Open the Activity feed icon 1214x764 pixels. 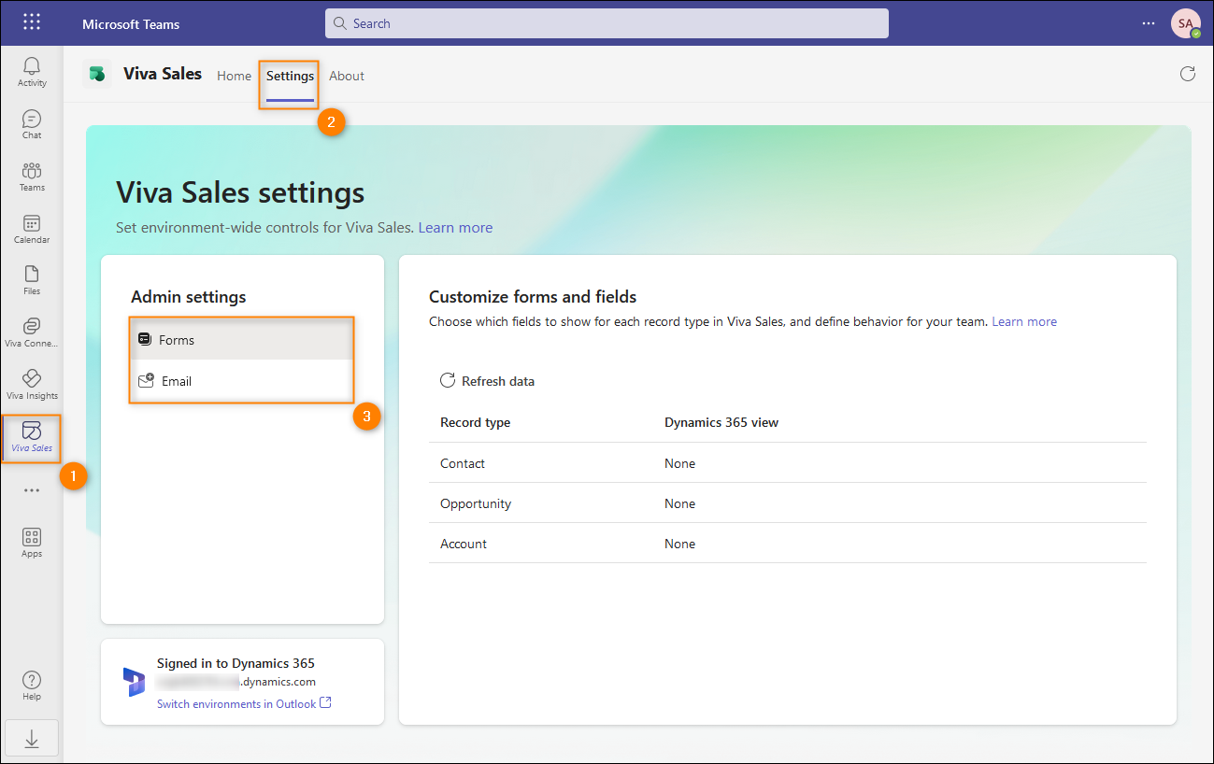point(31,70)
